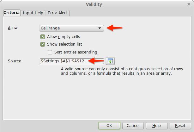Click the valid source explanation text
The height and width of the screenshot is (132, 194).
click(x=122, y=71)
